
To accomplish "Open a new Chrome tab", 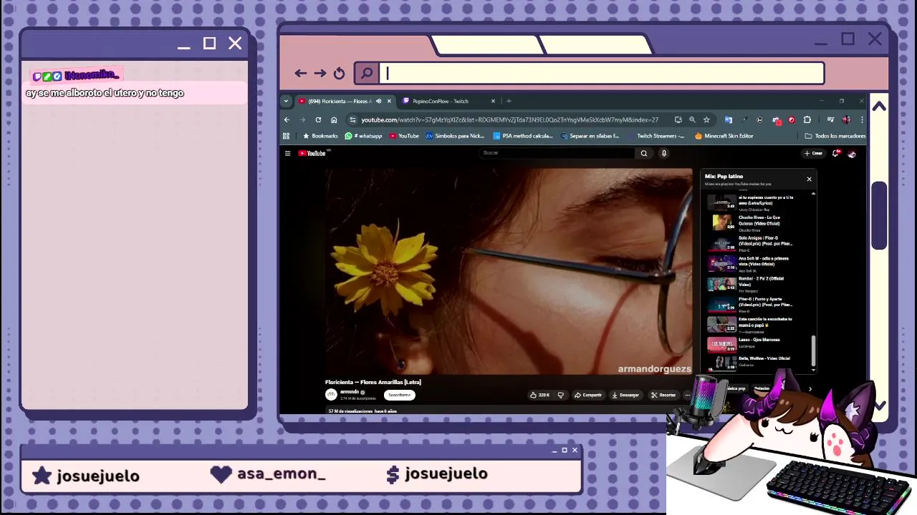I will click(x=509, y=101).
